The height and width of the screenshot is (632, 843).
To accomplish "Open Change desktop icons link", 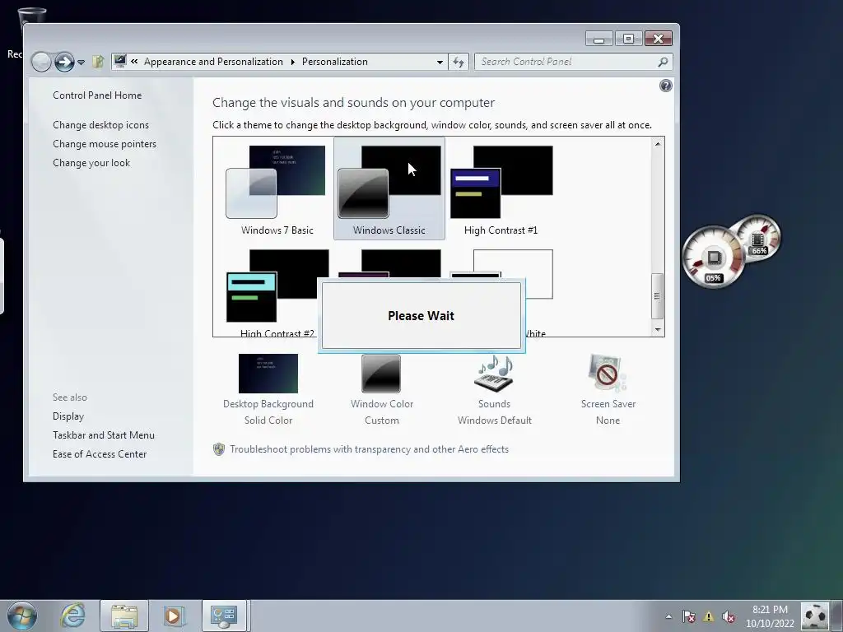I will pos(100,125).
